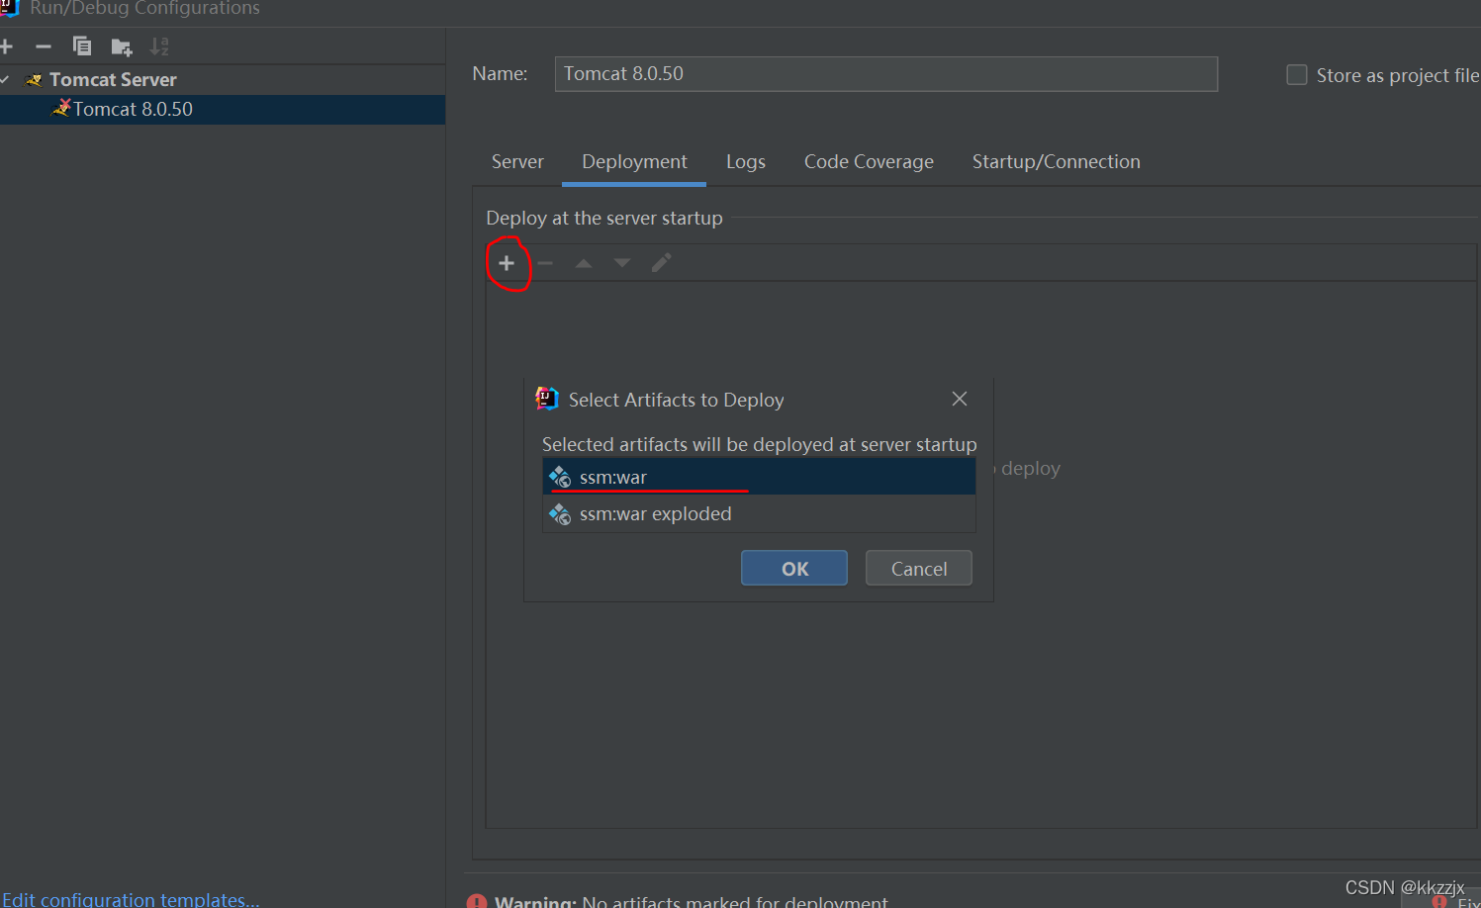Click the Tomcat 8.0.50 item icon
Screen dimensions: 1481x908
(61, 108)
